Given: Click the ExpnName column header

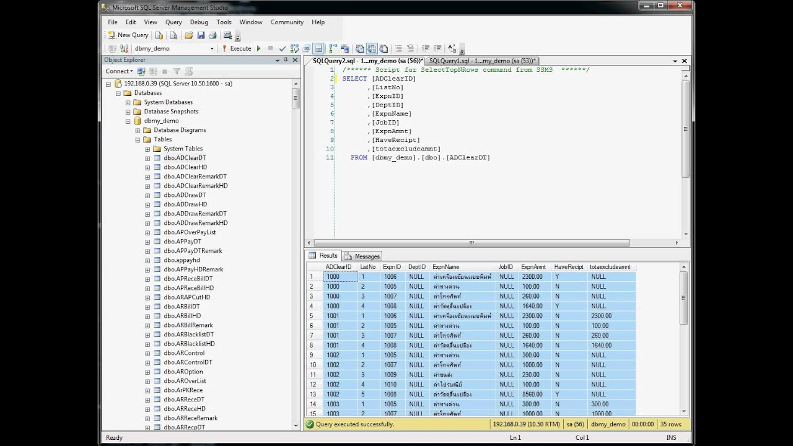Looking at the screenshot, I should 463,267.
